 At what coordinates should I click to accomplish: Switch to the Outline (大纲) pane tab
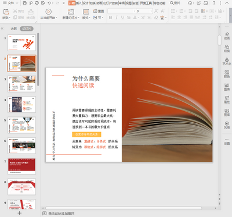point(13,29)
